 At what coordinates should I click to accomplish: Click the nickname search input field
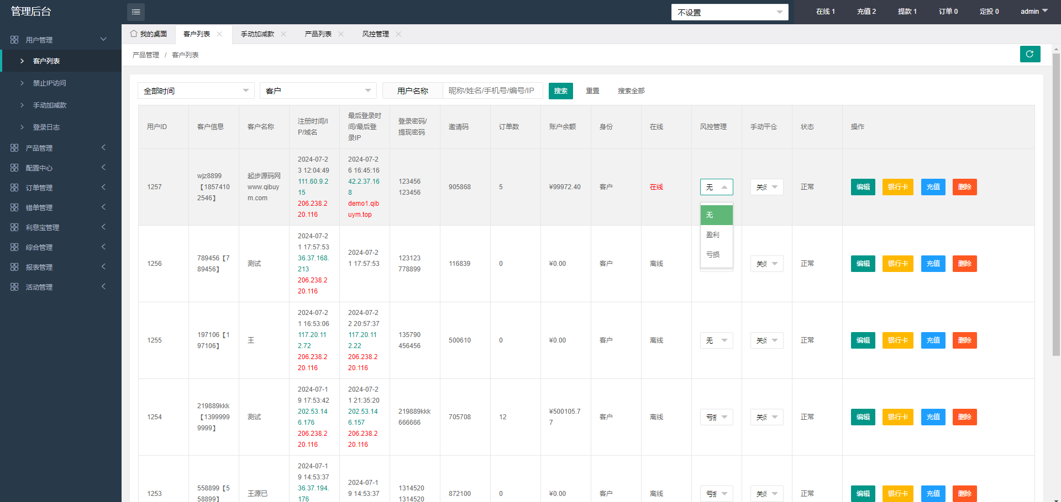492,91
